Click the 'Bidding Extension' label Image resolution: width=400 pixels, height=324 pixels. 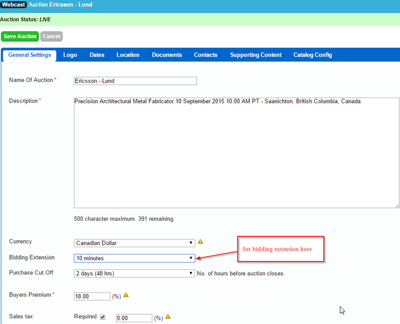pyautogui.click(x=32, y=257)
